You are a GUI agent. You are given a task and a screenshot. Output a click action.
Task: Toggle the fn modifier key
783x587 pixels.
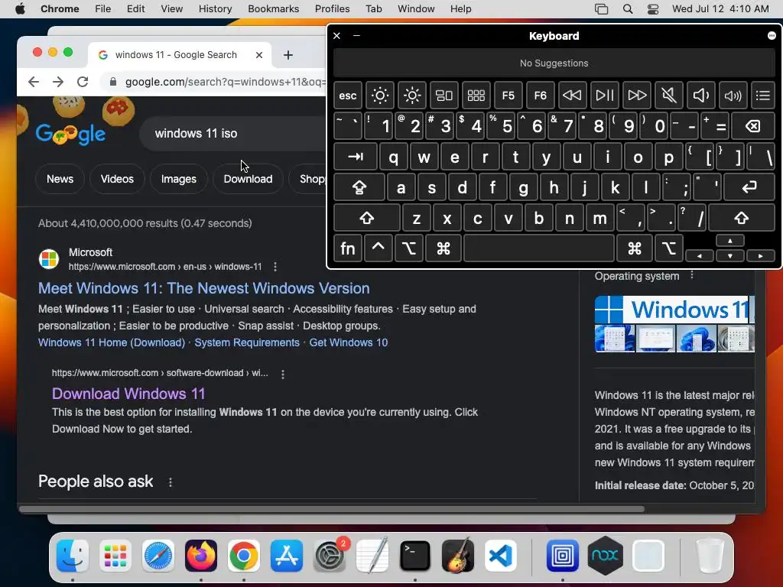point(348,248)
